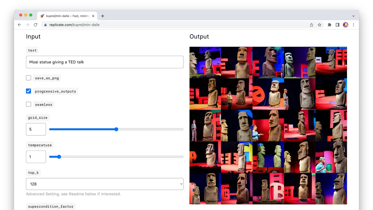The width and height of the screenshot is (373, 210).
Task: Click the text prompt input field
Action: tap(105, 62)
